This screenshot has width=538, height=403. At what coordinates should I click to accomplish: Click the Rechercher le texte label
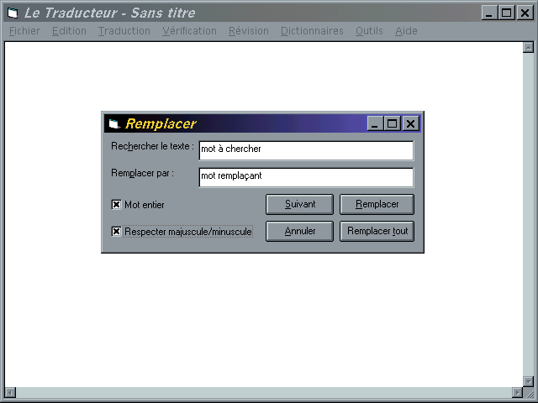pyautogui.click(x=152, y=146)
